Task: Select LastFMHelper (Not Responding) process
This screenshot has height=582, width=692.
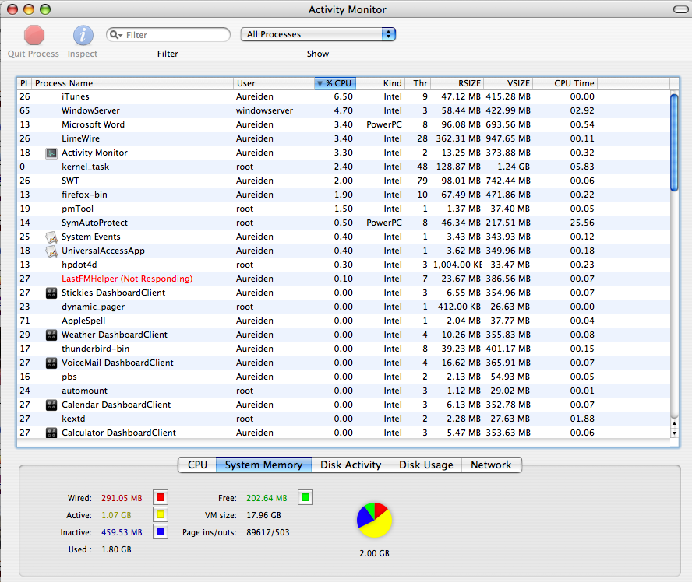Action: (344, 279)
